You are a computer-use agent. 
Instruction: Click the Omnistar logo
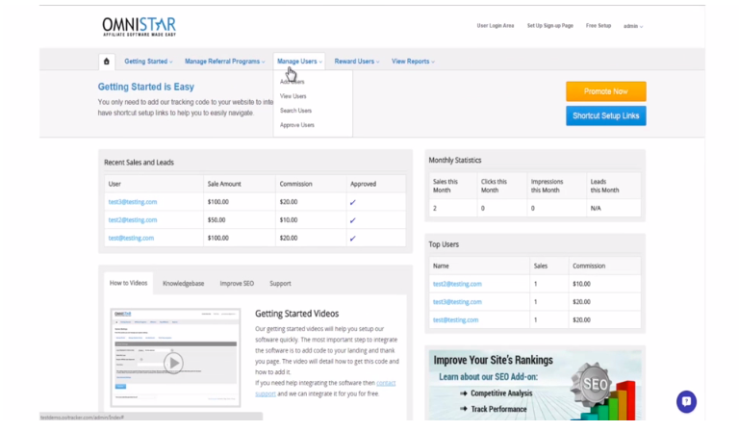point(139,27)
